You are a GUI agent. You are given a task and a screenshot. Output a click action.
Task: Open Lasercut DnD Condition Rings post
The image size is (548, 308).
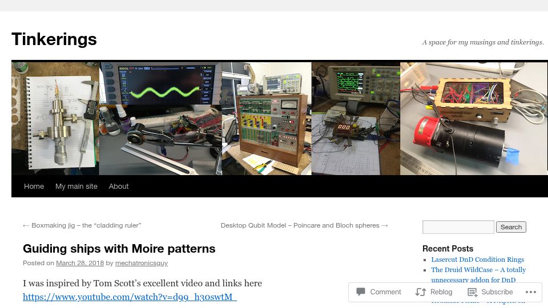pos(477,260)
